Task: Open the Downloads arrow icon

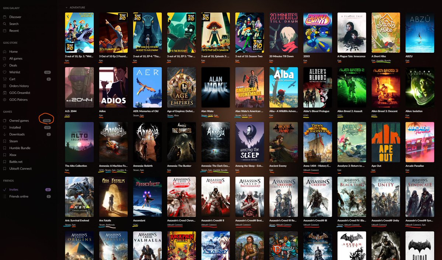Action: [x=4, y=134]
